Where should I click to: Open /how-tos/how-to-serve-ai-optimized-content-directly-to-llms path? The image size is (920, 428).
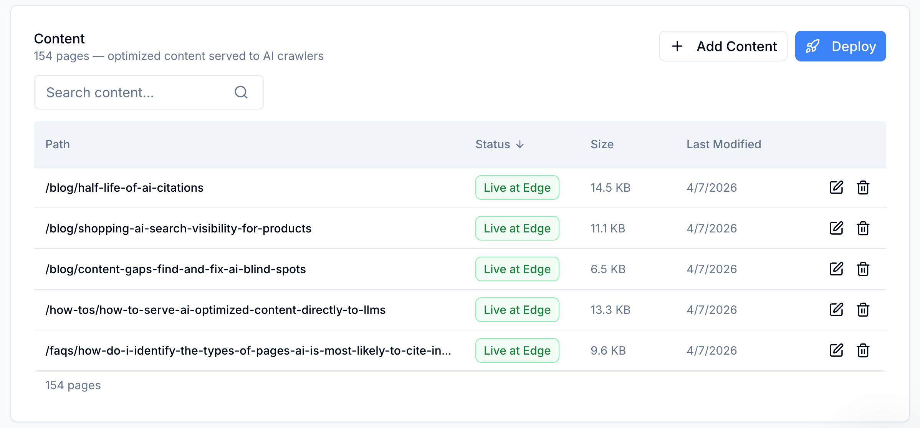coord(215,310)
